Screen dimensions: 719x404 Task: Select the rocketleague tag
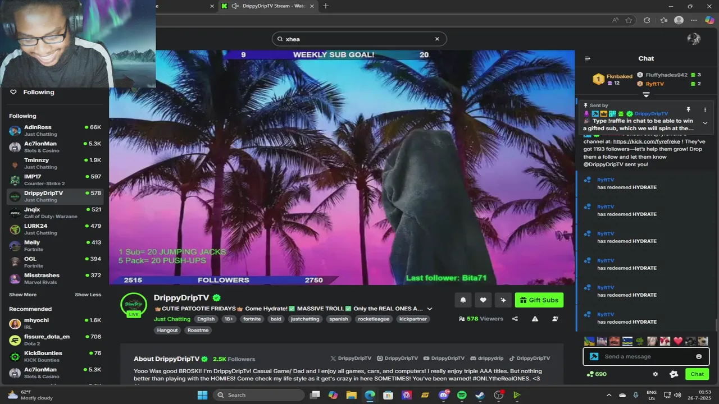tap(374, 319)
